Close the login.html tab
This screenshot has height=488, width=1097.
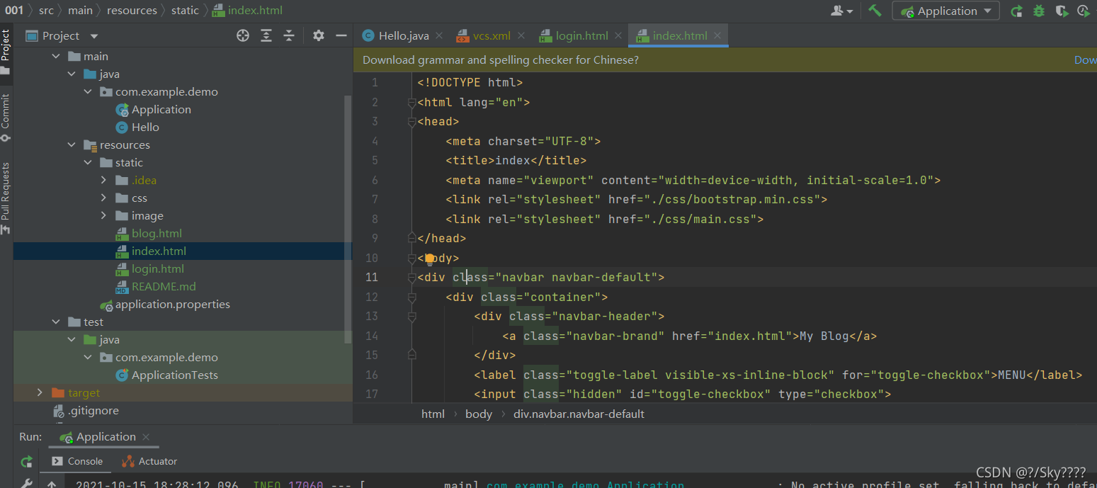[x=618, y=35]
